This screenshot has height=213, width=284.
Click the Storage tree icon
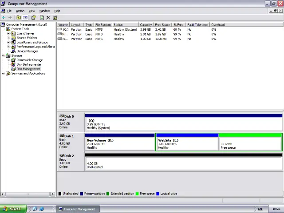point(8,55)
